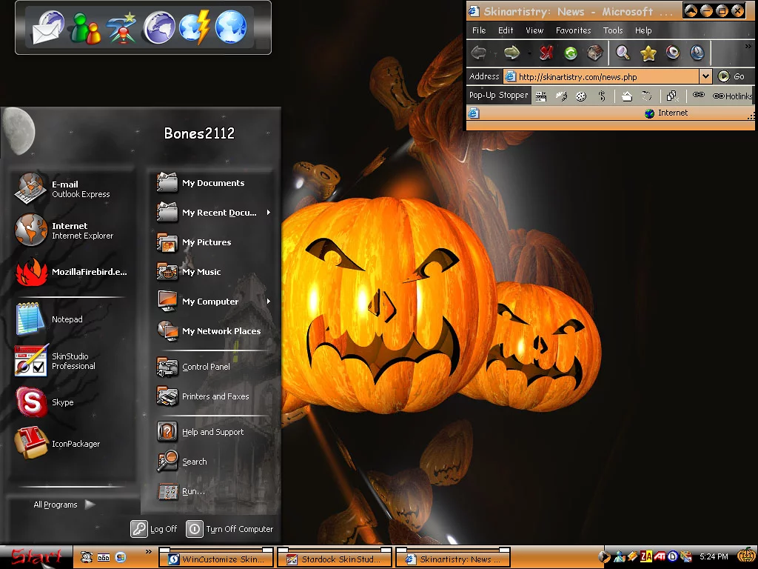Open the Tools menu in browser
Screen dimensions: 758x569
613,30
